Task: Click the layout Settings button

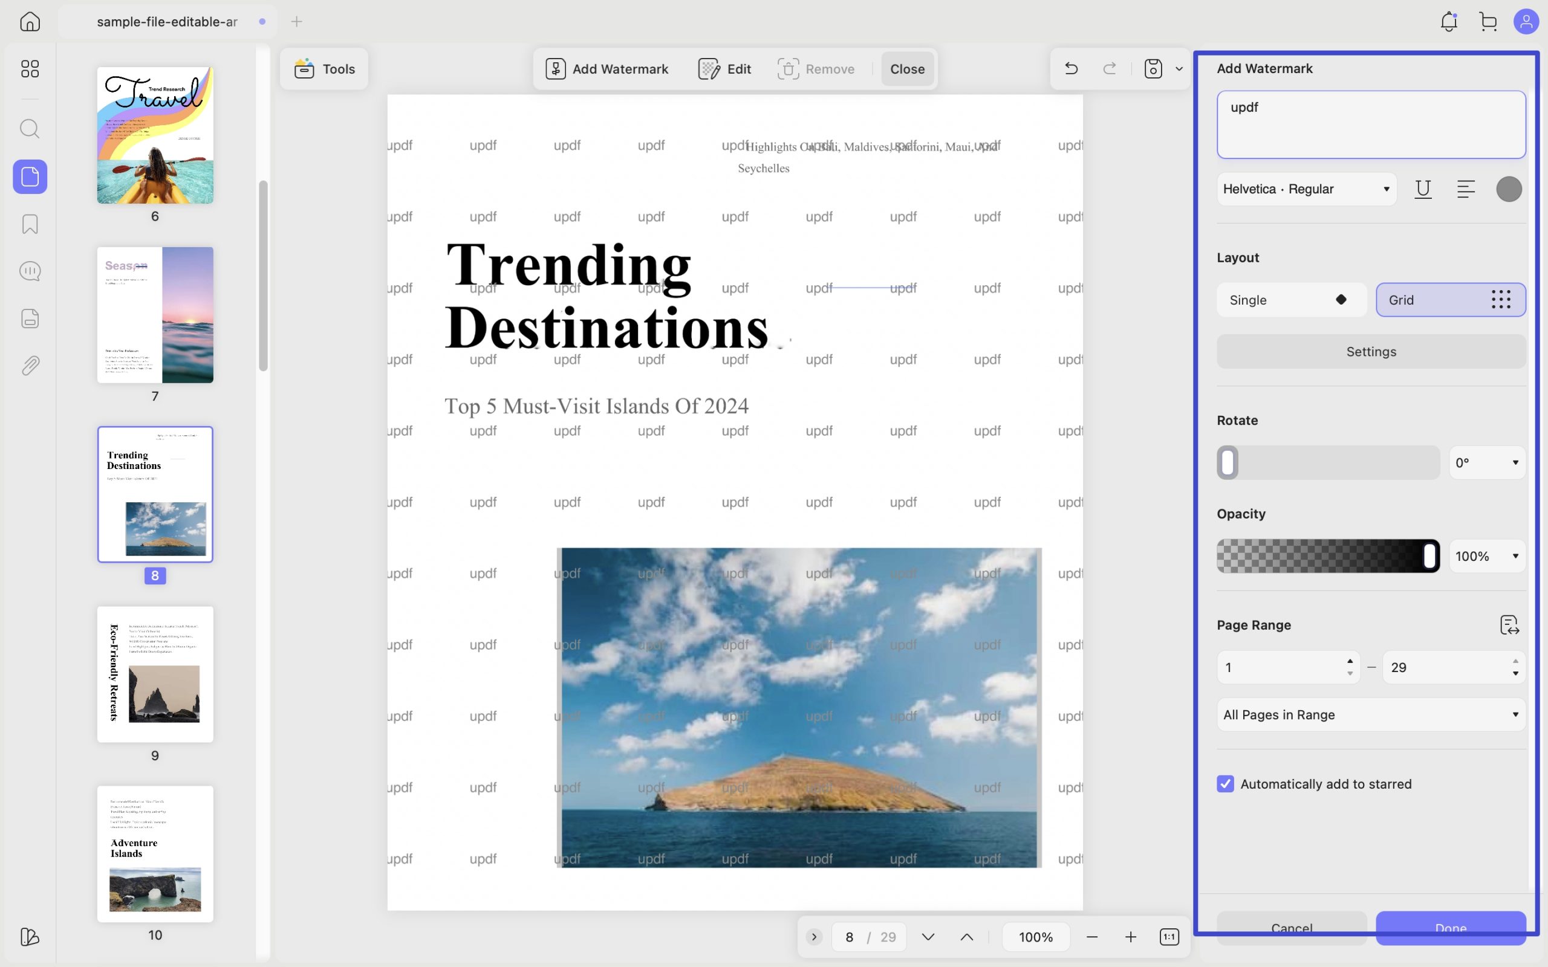Action: pos(1371,352)
